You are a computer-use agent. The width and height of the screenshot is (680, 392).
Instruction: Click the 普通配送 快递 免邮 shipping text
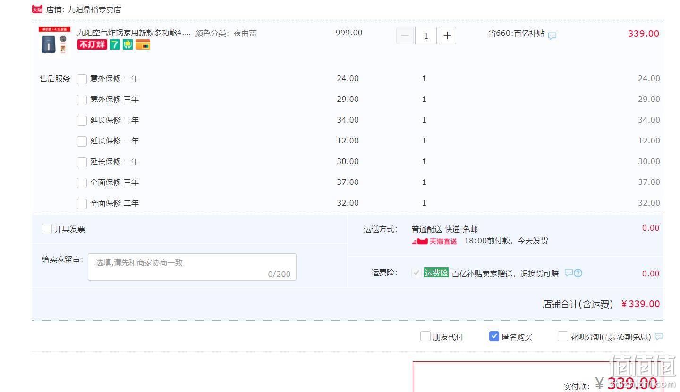(x=445, y=229)
